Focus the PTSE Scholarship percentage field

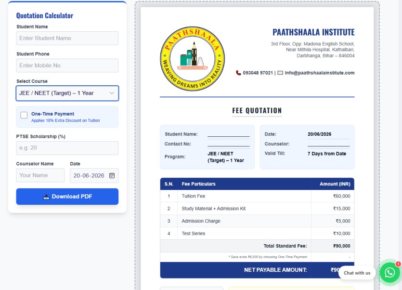67,148
